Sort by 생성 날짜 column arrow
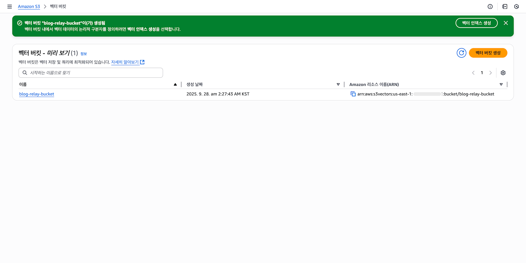Viewport: 526px width, 263px height. [338, 85]
